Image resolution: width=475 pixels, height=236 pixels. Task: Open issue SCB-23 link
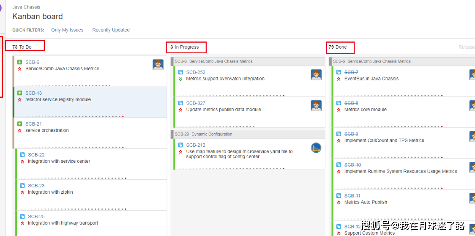point(36,186)
